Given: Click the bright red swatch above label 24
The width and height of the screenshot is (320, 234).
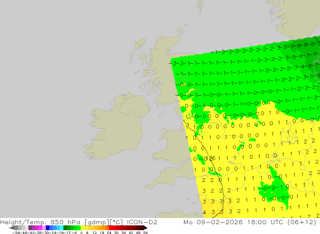Looking at the screenshot, I should 110,228.
